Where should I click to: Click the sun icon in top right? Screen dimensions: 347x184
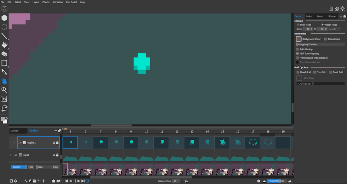coord(342,9)
